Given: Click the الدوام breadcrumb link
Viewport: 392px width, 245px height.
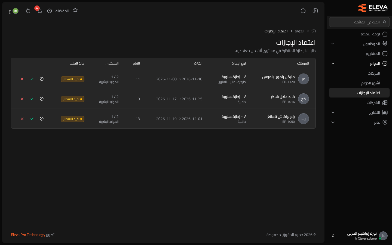Looking at the screenshot, I should (x=299, y=31).
